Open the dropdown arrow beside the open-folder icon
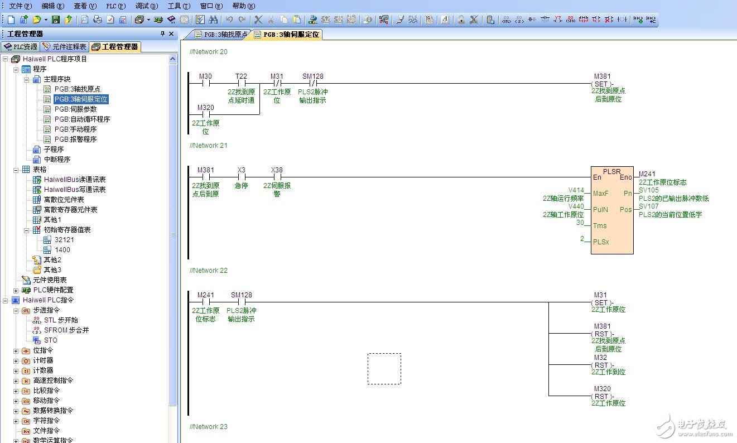This screenshot has width=737, height=443. coord(46,20)
